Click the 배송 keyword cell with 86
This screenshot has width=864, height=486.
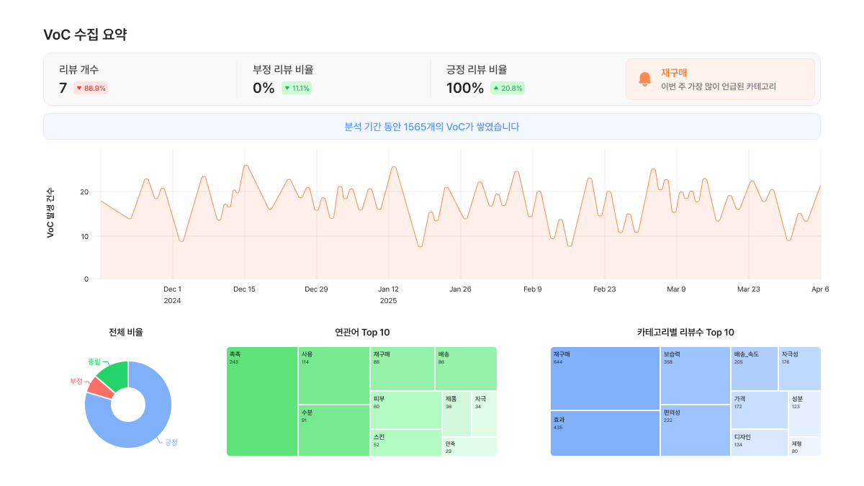pos(465,369)
